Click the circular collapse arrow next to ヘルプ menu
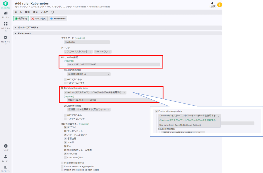This screenshot has height=173, width=263. 52,12
